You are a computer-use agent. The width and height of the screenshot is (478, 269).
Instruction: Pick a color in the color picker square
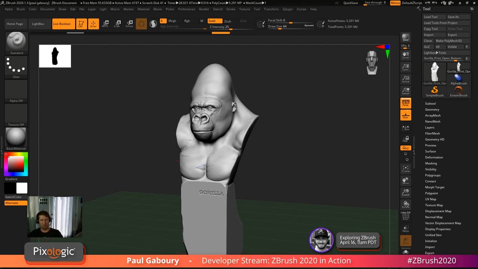(x=16, y=164)
